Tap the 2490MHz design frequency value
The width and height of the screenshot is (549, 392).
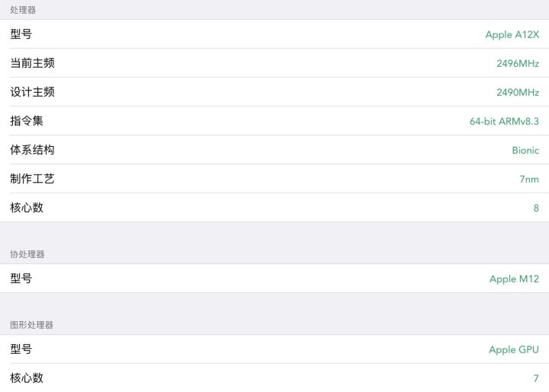(x=518, y=92)
